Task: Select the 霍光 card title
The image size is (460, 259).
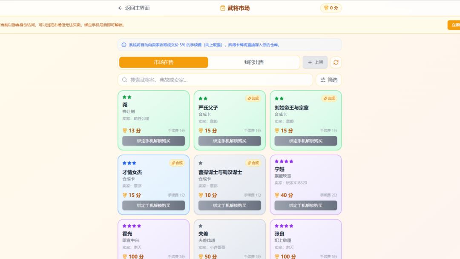Action: pyautogui.click(x=127, y=234)
